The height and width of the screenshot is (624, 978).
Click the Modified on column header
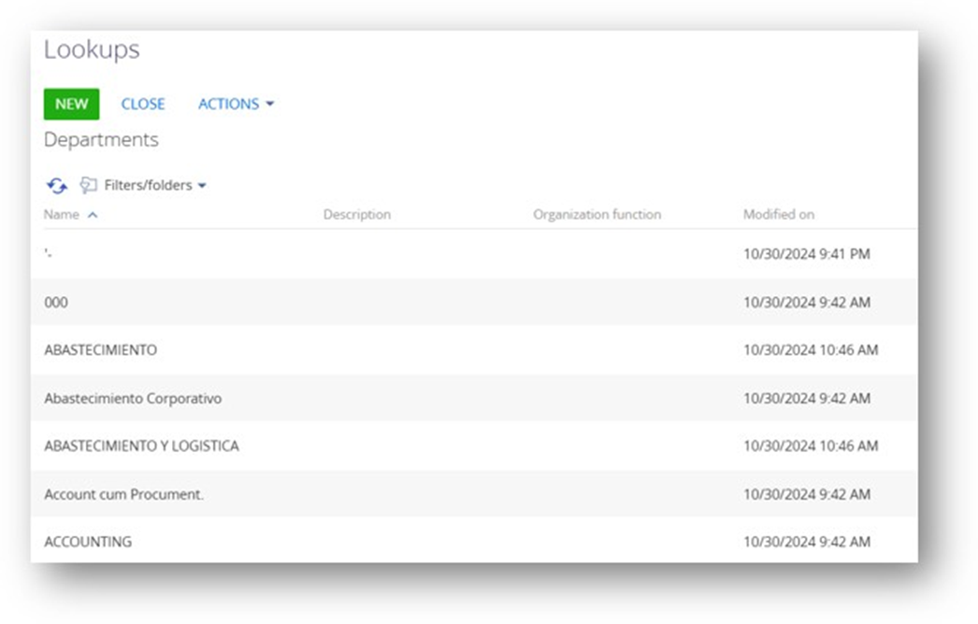[x=778, y=215]
